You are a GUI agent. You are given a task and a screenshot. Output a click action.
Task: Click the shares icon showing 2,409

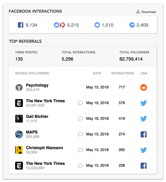click(x=132, y=25)
